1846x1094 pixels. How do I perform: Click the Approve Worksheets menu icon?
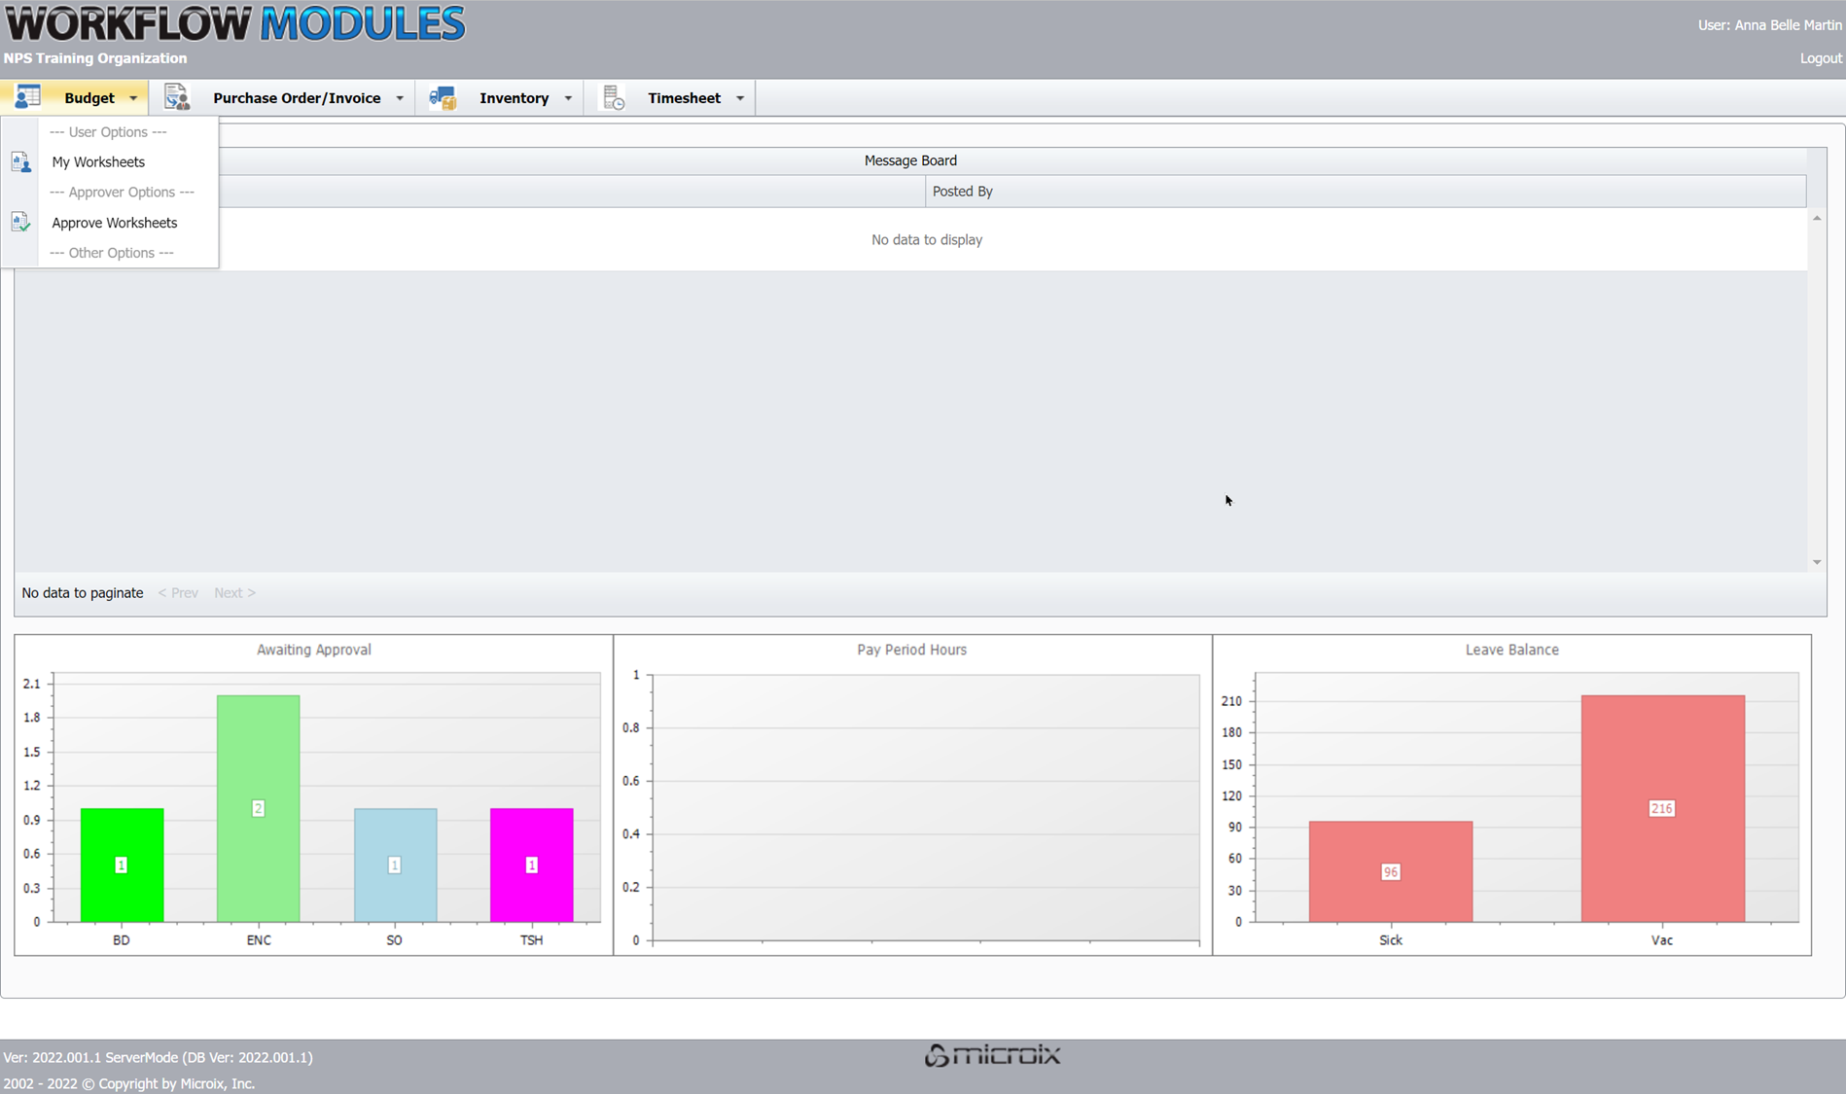pos(20,223)
